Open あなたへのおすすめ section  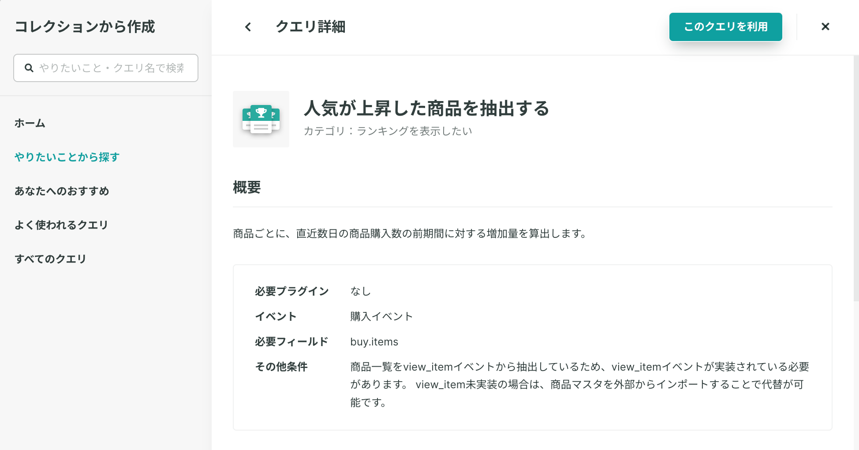coord(62,191)
